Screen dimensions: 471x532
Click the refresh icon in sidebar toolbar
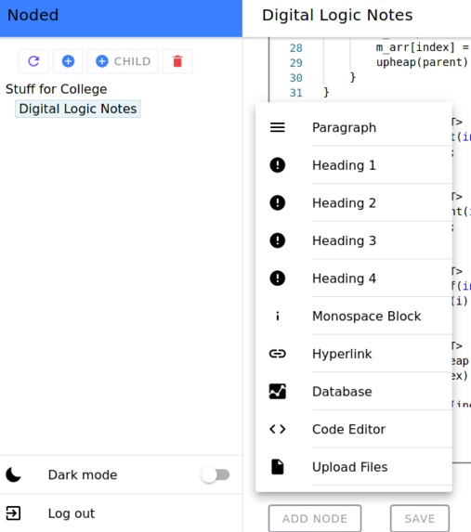coord(33,61)
